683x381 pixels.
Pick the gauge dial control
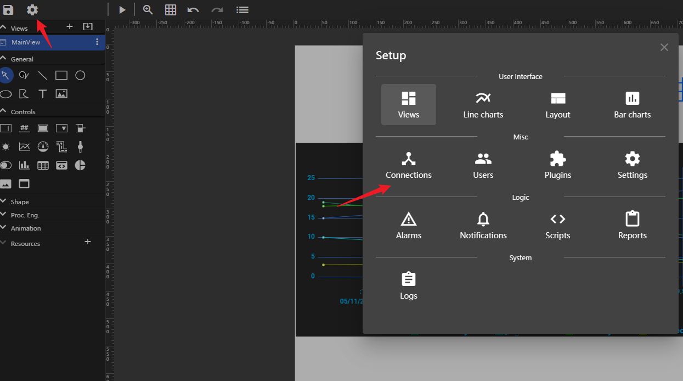coord(43,147)
